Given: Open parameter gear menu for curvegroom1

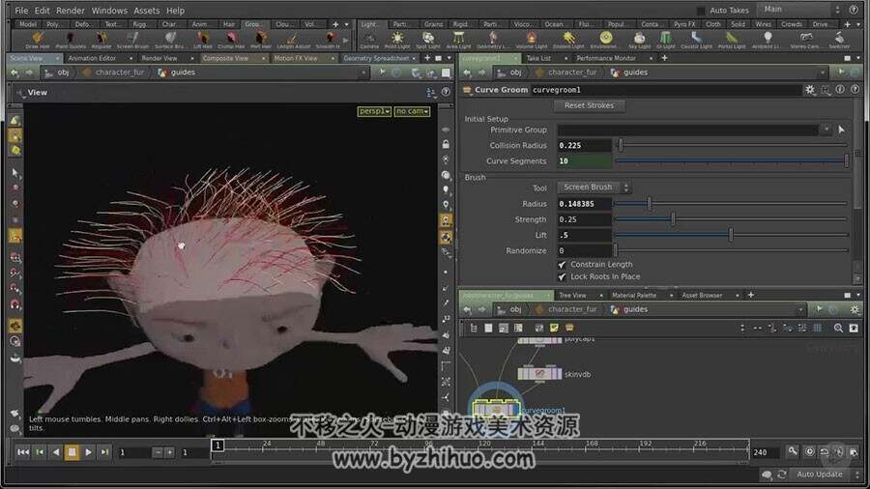Looking at the screenshot, I should 810,90.
